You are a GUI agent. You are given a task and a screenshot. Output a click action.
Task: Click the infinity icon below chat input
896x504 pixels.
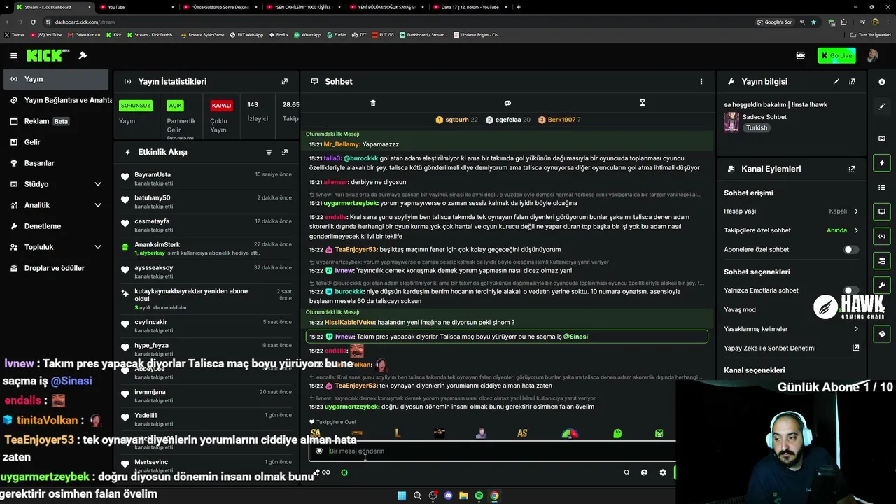pyautogui.click(x=325, y=472)
